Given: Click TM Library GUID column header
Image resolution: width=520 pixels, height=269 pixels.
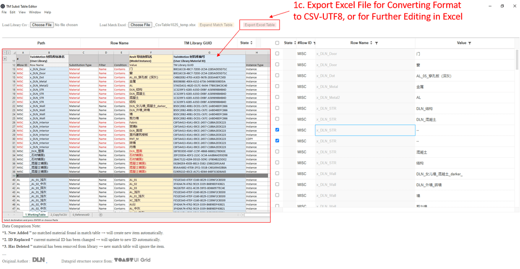Looking at the screenshot, I should click(x=198, y=43).
